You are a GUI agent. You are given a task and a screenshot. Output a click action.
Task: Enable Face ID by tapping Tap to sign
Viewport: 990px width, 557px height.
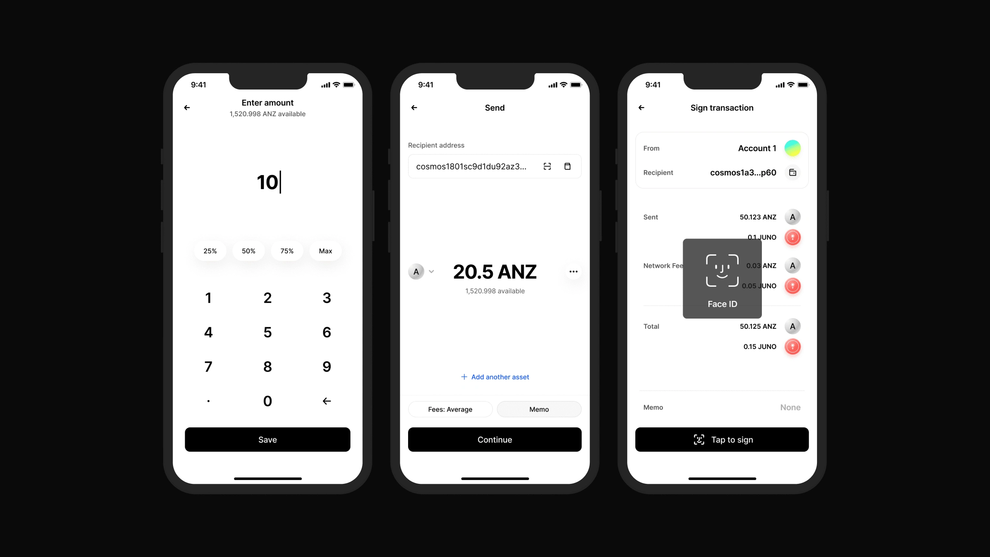721,439
